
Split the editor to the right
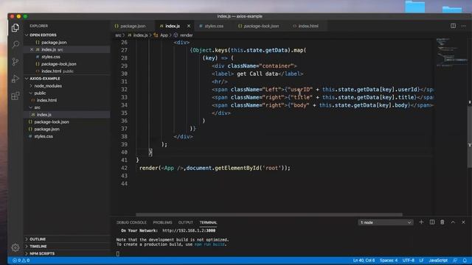click(453, 26)
